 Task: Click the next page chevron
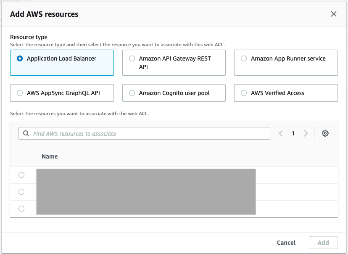coord(306,133)
